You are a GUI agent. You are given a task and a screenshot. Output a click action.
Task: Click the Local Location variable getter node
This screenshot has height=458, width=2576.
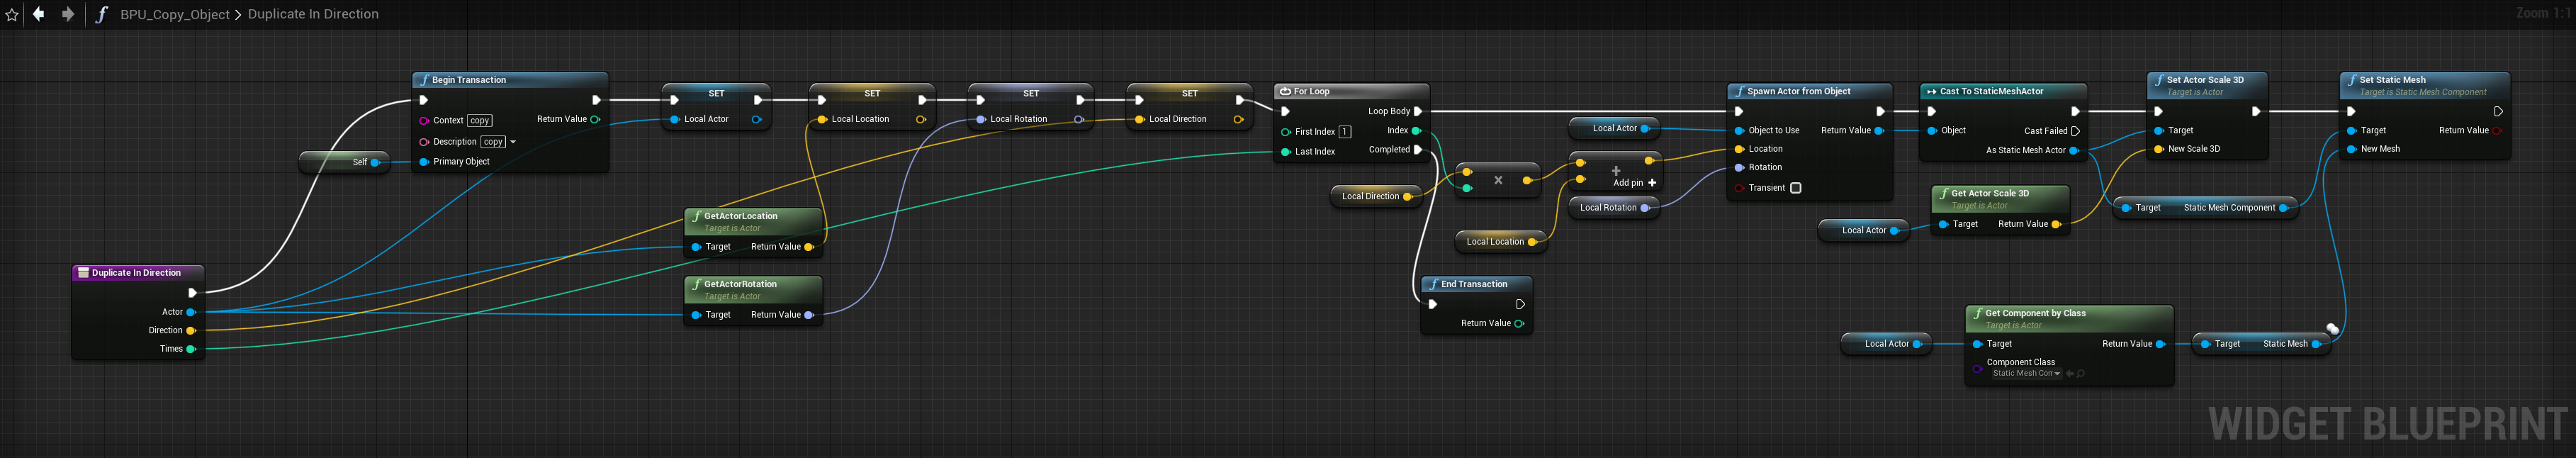click(1501, 242)
